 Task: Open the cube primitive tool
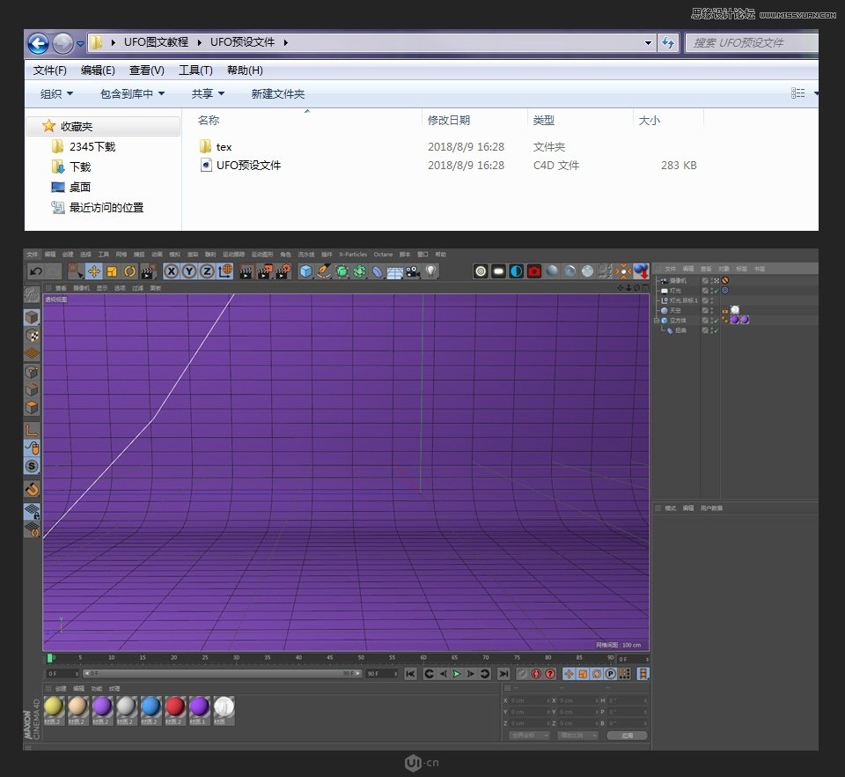304,271
